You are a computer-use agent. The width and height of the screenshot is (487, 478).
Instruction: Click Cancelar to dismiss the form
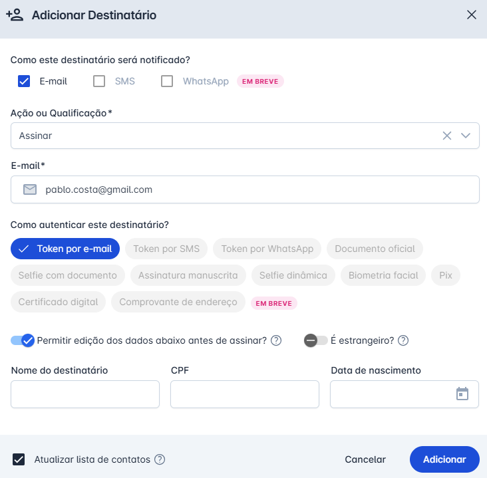pyautogui.click(x=365, y=459)
